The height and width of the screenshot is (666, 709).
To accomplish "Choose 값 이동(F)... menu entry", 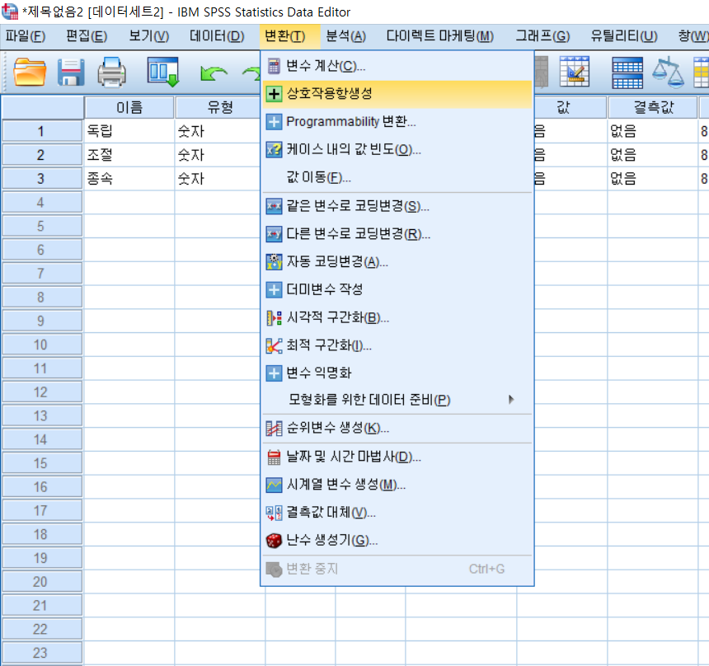I will point(397,177).
